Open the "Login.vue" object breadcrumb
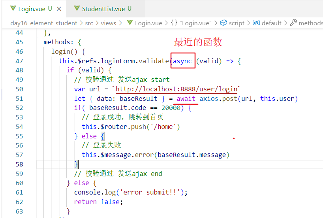 pos(195,23)
